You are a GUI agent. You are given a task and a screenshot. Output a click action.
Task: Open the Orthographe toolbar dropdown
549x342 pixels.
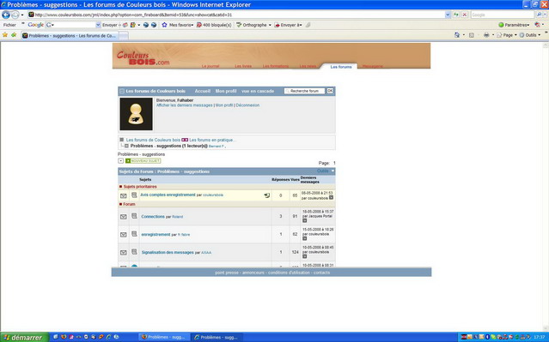253,25
